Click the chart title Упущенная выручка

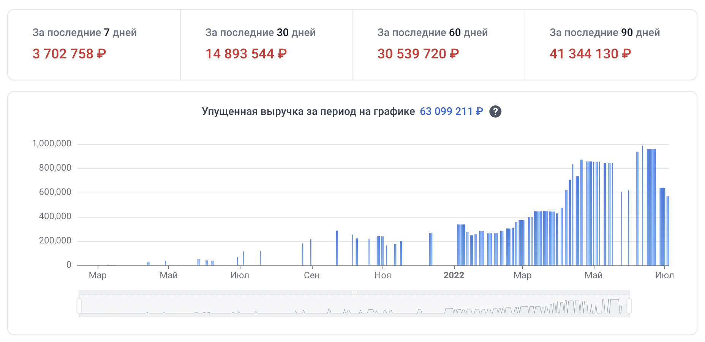(308, 111)
